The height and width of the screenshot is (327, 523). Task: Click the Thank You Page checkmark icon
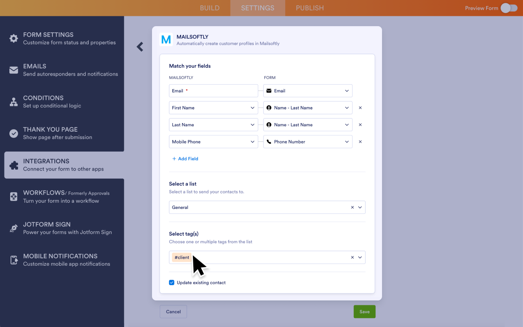point(13,133)
